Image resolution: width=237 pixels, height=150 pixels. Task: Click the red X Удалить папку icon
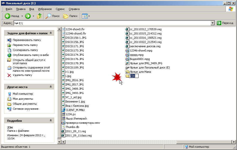(9, 75)
